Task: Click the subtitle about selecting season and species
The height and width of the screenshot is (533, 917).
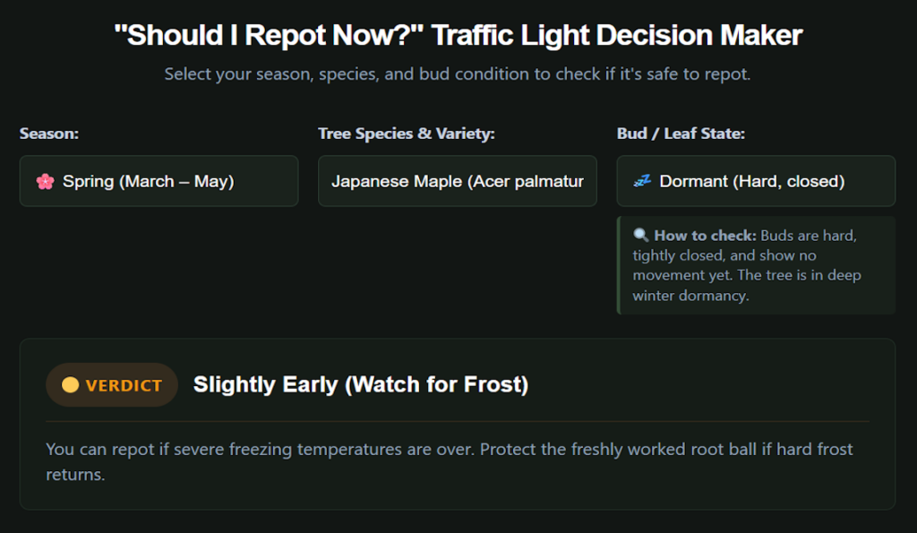Action: click(x=458, y=73)
